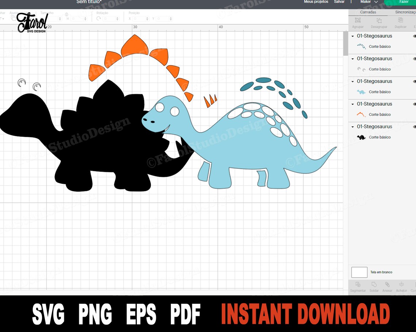Open the Camadas tab
Screen dimensions: 416x332
367,12
